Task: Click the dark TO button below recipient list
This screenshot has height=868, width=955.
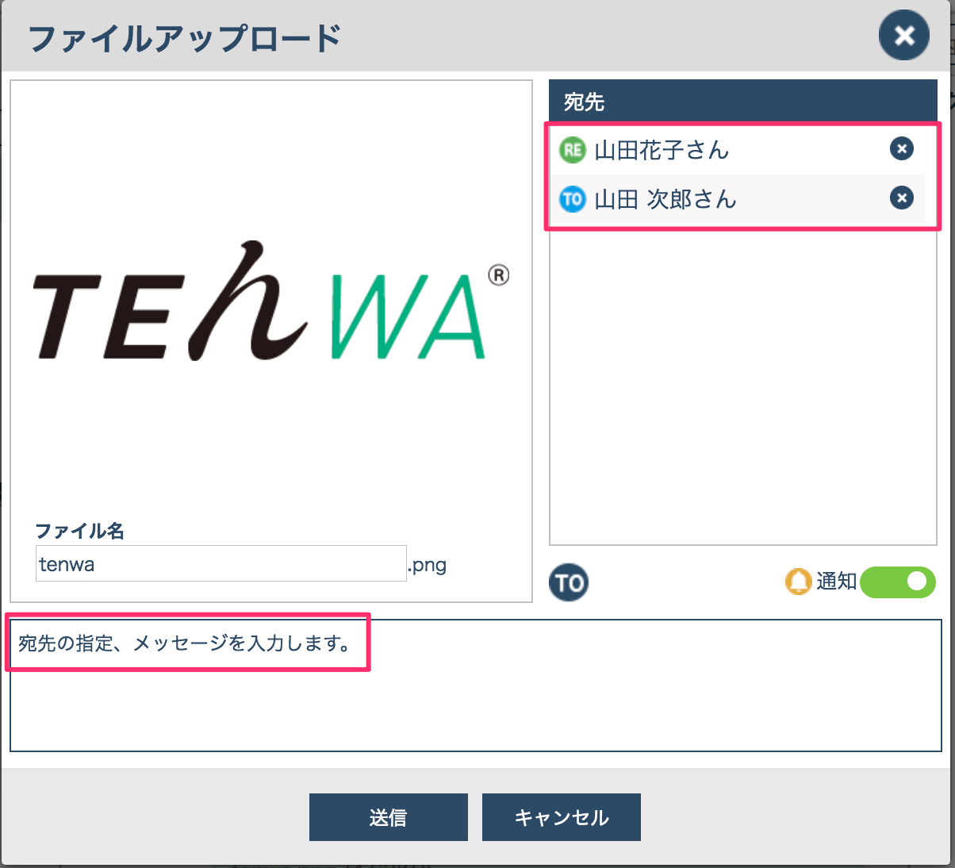Action: pyautogui.click(x=568, y=582)
